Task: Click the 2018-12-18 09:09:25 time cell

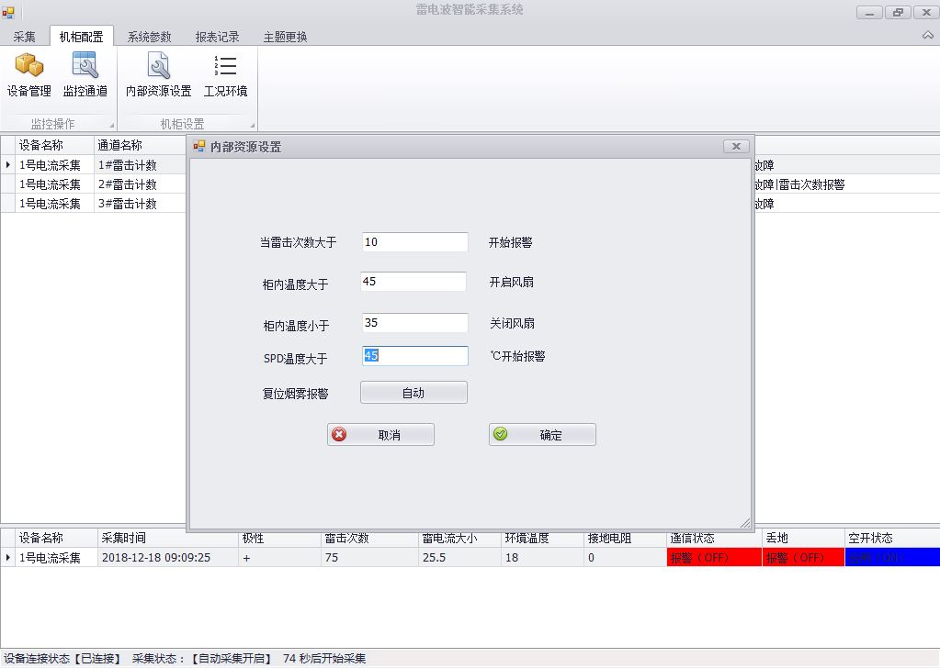Action: pos(168,557)
